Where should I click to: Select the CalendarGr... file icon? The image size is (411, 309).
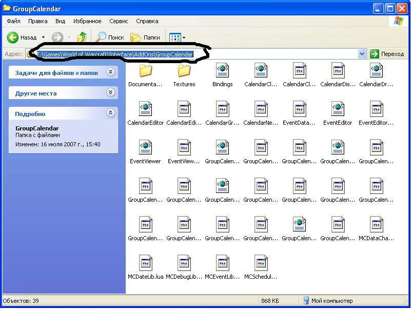[223, 109]
